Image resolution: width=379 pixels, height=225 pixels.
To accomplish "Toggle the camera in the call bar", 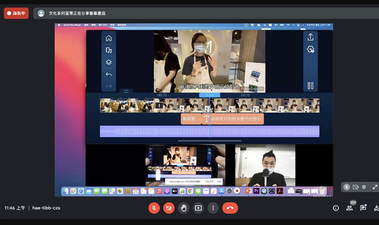I will pyautogui.click(x=169, y=208).
